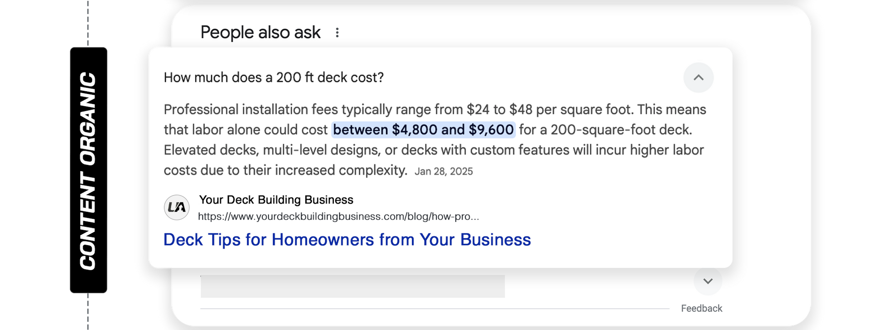872x330 pixels.
Task: Click the gray placeholder question bar
Action: (352, 286)
